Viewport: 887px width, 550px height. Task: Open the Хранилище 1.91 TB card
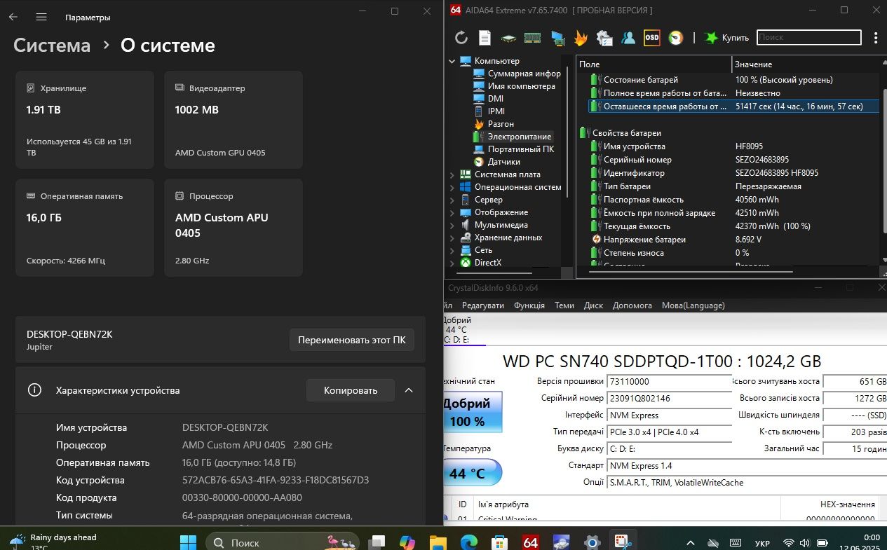pos(85,120)
